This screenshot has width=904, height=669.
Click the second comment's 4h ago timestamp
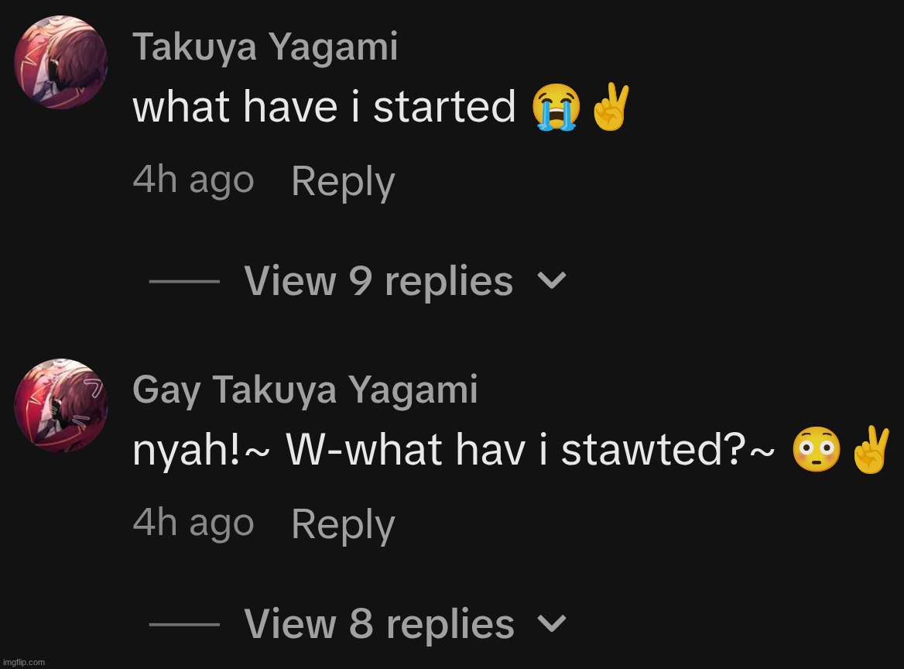193,523
